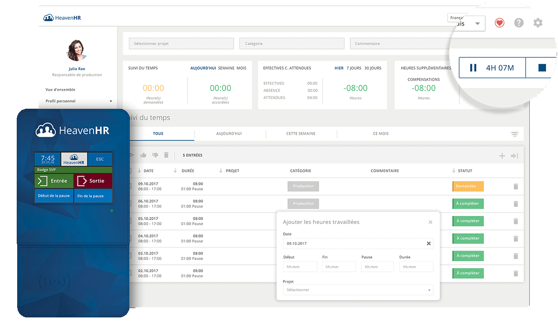558x329 pixels.
Task: Sort entries by the STATUT column arrow
Action: 454,171
